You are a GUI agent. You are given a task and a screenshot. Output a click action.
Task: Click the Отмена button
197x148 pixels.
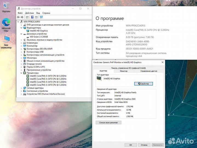[144, 145]
